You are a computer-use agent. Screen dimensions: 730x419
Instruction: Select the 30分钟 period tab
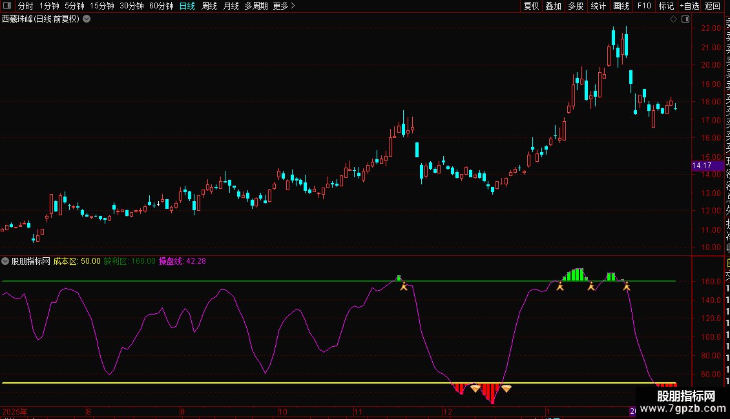(131, 6)
